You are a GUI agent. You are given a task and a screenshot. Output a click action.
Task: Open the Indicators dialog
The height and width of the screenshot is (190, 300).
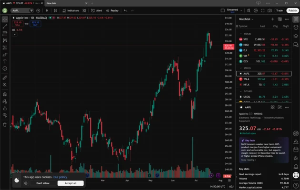(x=70, y=10)
